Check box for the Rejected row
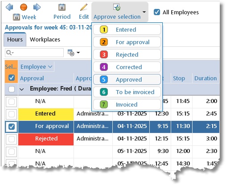This screenshot has width=226, height=186. point(12,139)
